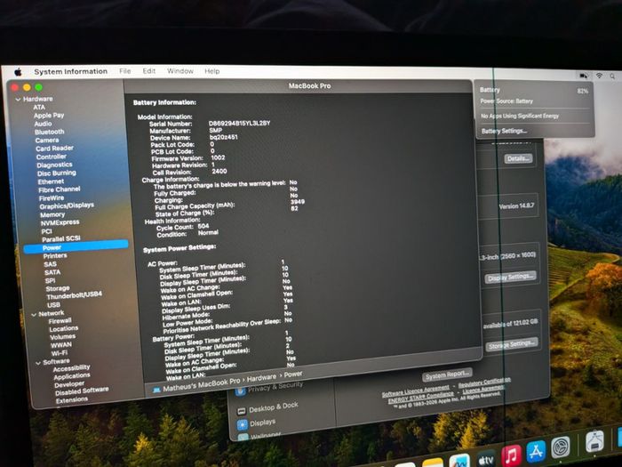Select the highlighted Power item
Screen dimensions: 622x467
tap(76, 246)
